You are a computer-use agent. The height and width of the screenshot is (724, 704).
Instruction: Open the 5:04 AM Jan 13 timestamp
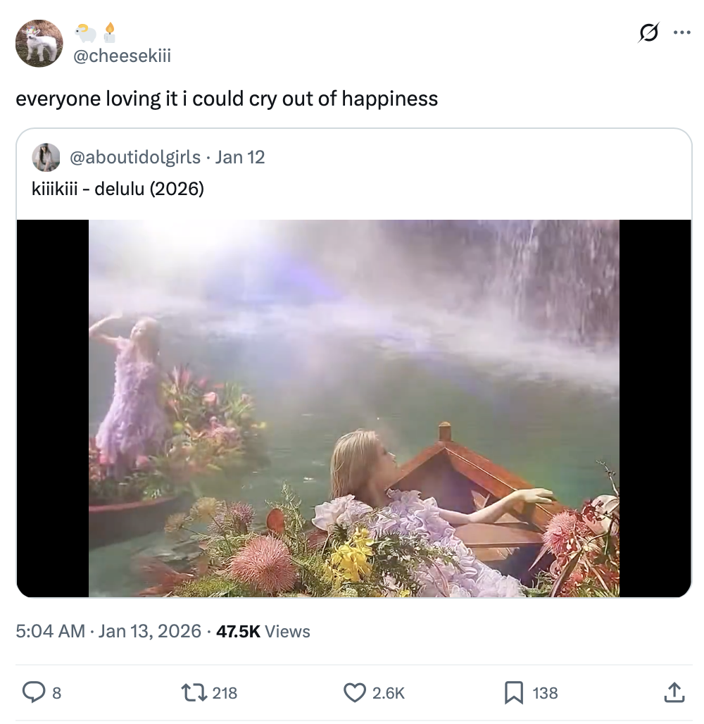pos(108,631)
